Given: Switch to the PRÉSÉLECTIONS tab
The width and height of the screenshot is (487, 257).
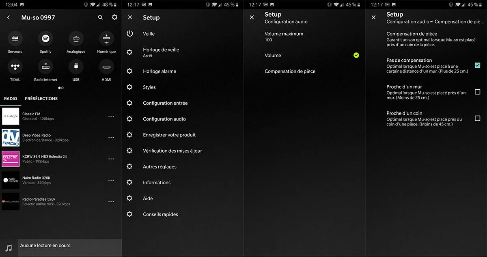Looking at the screenshot, I should (x=41, y=99).
